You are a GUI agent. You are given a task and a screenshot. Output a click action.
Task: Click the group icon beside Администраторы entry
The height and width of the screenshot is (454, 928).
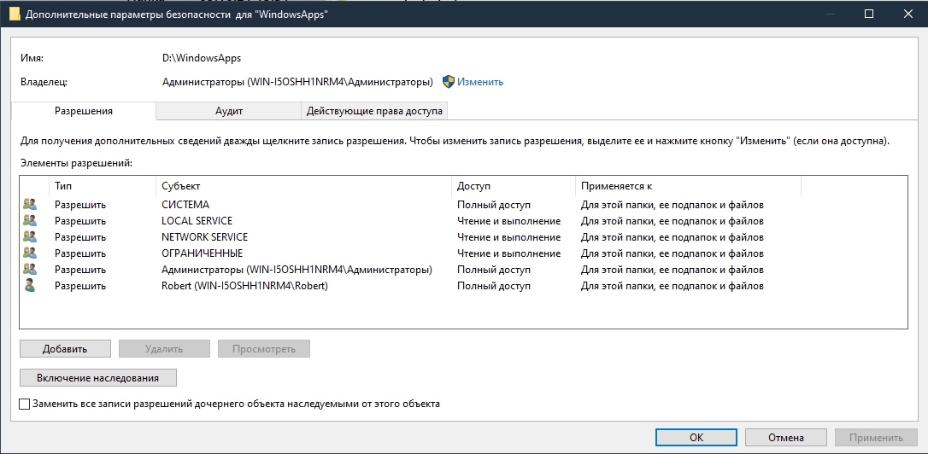(x=30, y=270)
